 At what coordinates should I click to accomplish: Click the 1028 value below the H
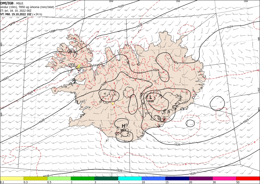[123, 130]
